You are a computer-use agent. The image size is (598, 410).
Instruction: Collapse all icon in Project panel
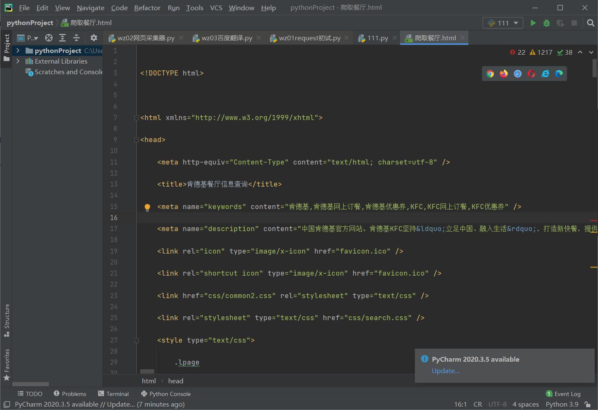(76, 38)
